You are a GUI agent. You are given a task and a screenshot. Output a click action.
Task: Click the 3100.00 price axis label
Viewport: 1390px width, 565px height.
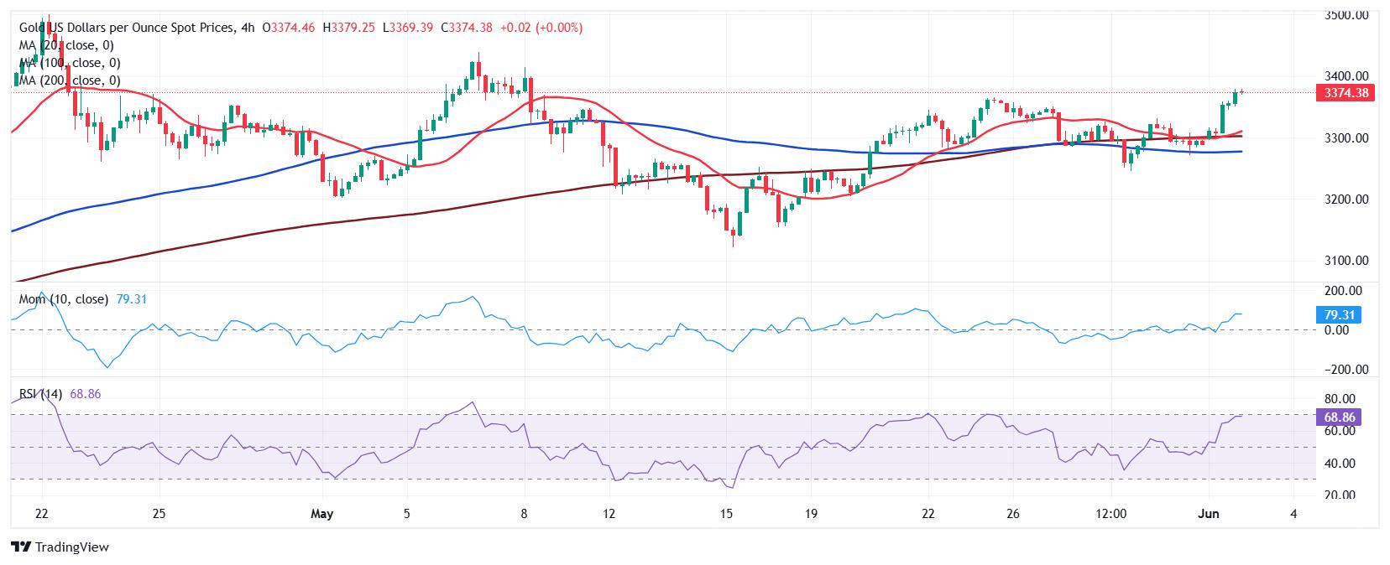[1346, 260]
